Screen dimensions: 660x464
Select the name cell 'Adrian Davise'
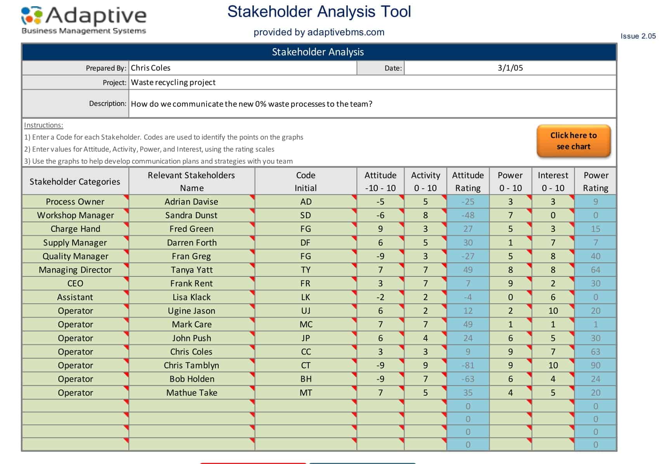(191, 202)
